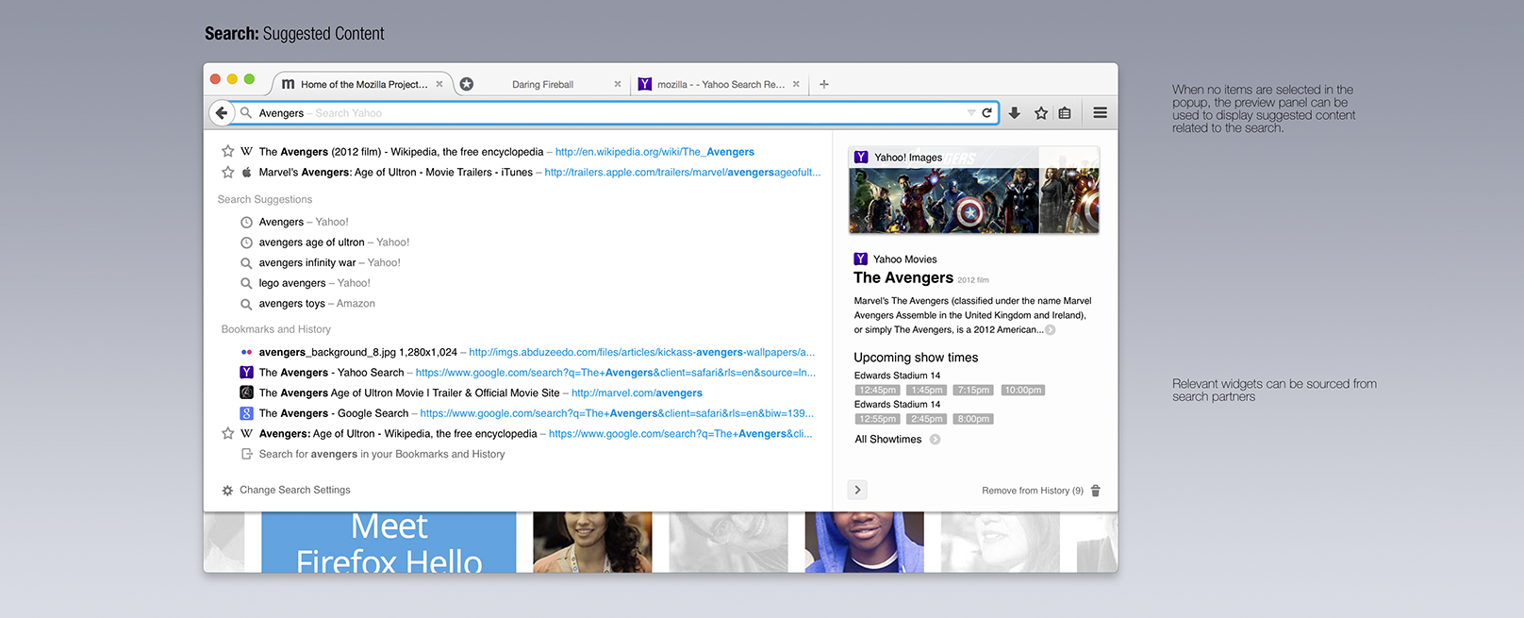Click Remove from History (9)
The height and width of the screenshot is (618, 1524).
[x=1033, y=491]
